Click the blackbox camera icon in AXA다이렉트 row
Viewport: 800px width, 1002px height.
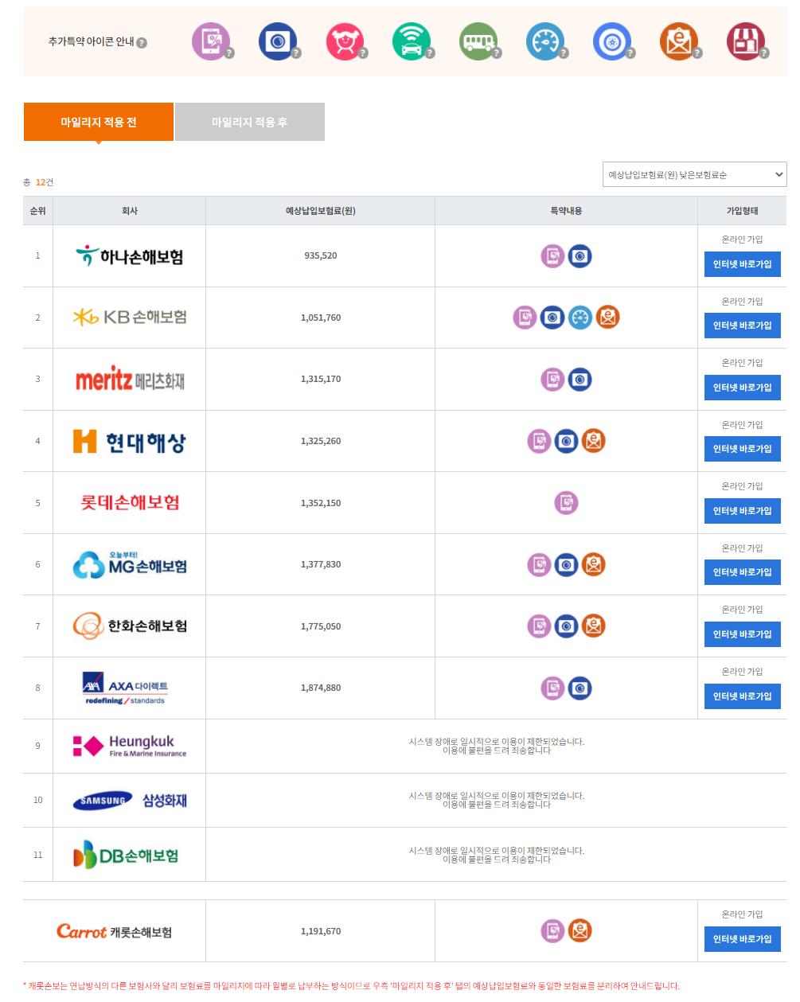pyautogui.click(x=580, y=688)
